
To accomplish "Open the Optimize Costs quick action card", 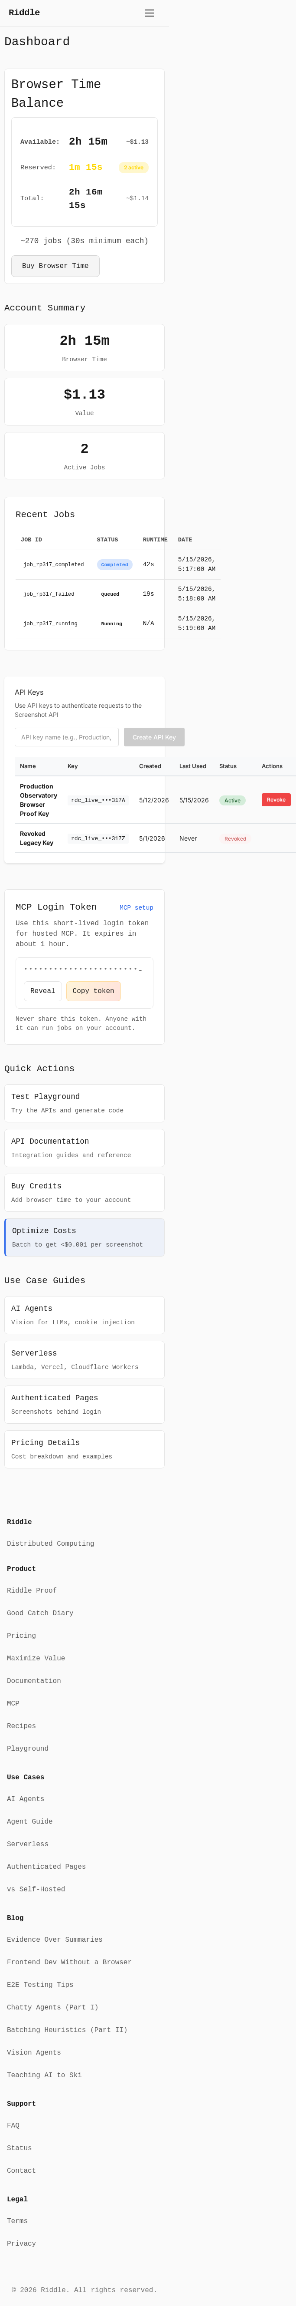I will tap(84, 1237).
